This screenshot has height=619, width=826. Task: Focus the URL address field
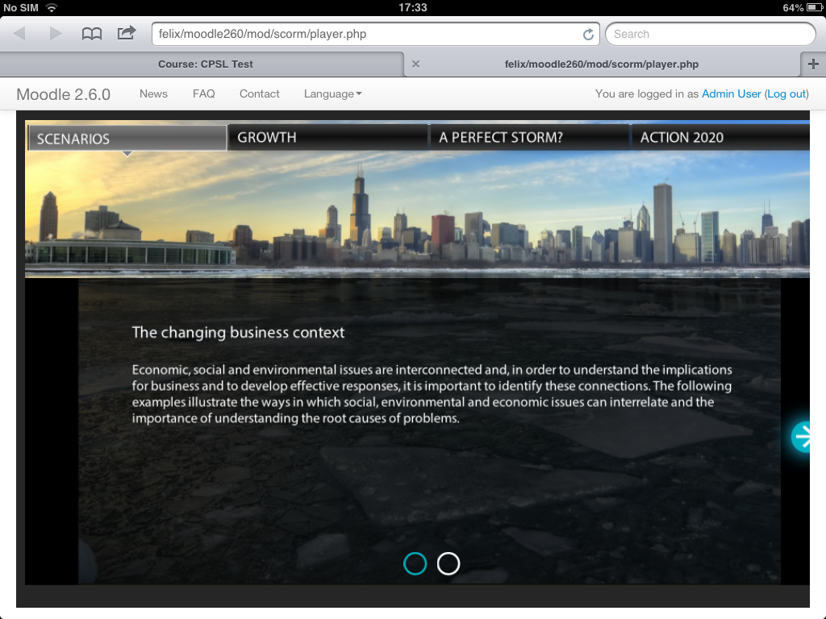coord(376,34)
